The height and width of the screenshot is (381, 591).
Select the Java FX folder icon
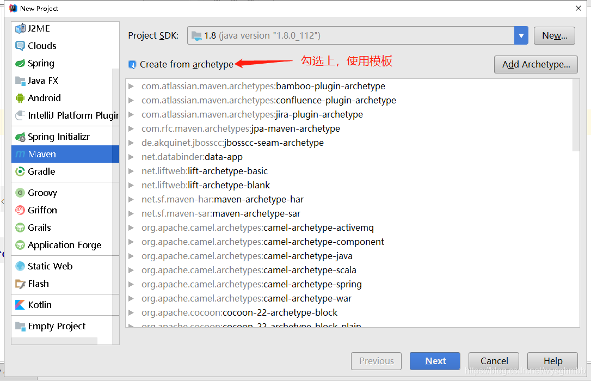[x=20, y=81]
